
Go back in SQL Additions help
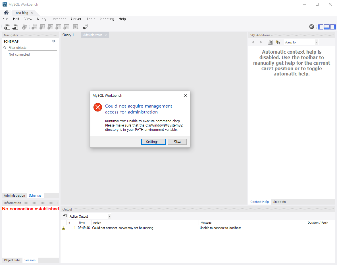[x=253, y=42]
